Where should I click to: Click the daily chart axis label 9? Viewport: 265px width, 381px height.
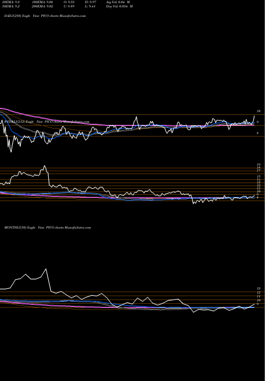(258, 122)
